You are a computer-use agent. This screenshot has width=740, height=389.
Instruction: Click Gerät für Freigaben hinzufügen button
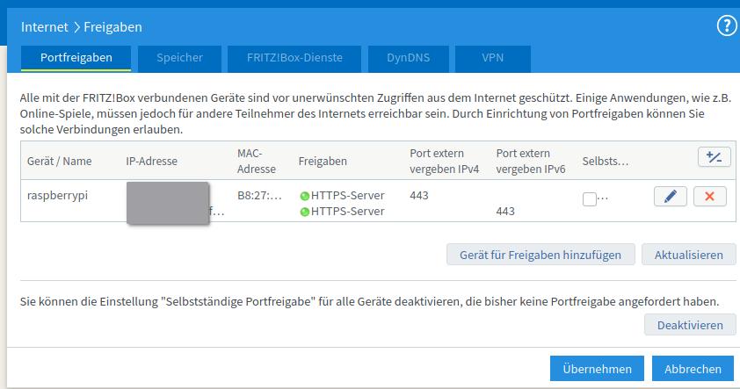(x=540, y=255)
